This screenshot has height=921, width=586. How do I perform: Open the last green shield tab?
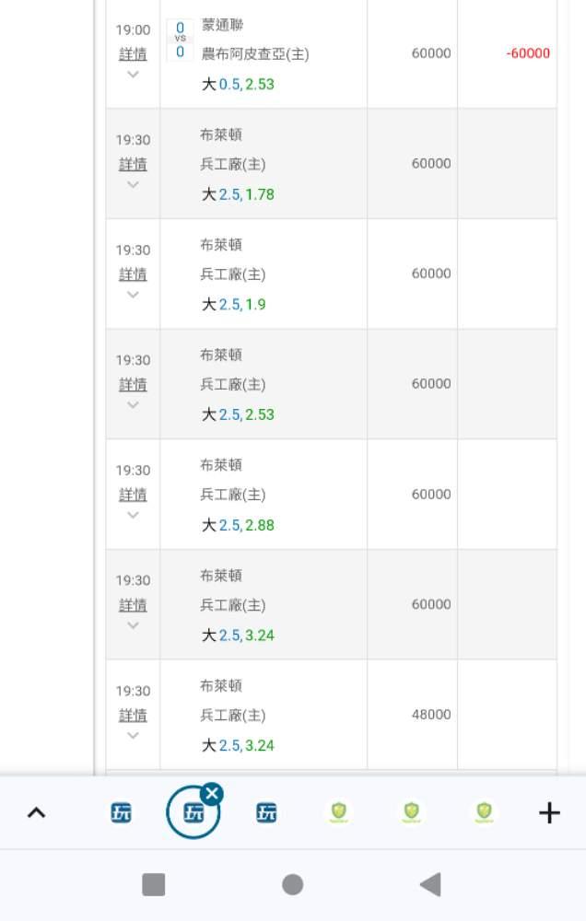[484, 812]
